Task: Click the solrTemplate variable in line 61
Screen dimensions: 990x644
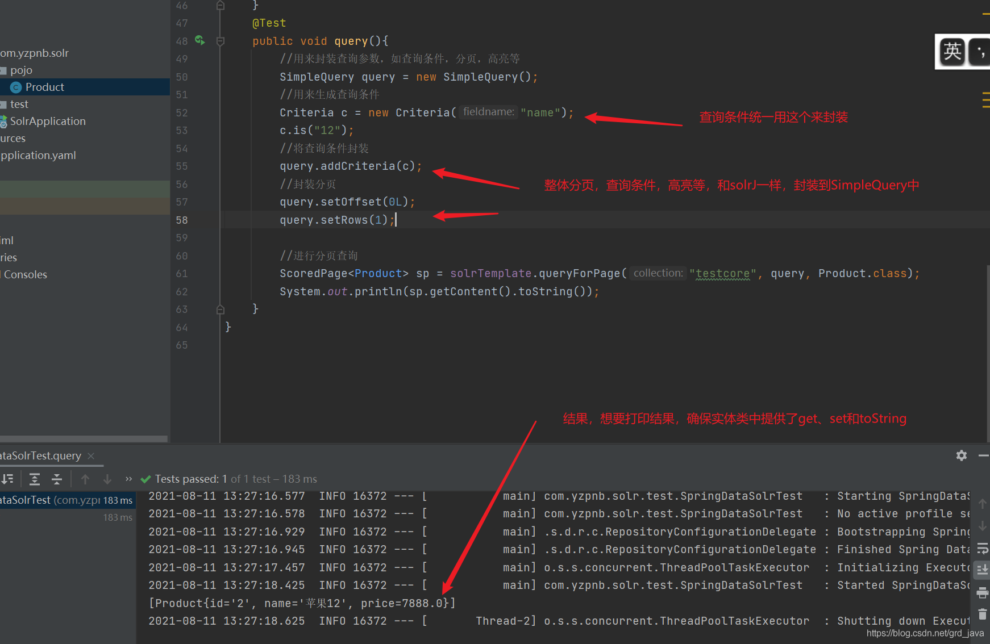Action: [x=490, y=274]
